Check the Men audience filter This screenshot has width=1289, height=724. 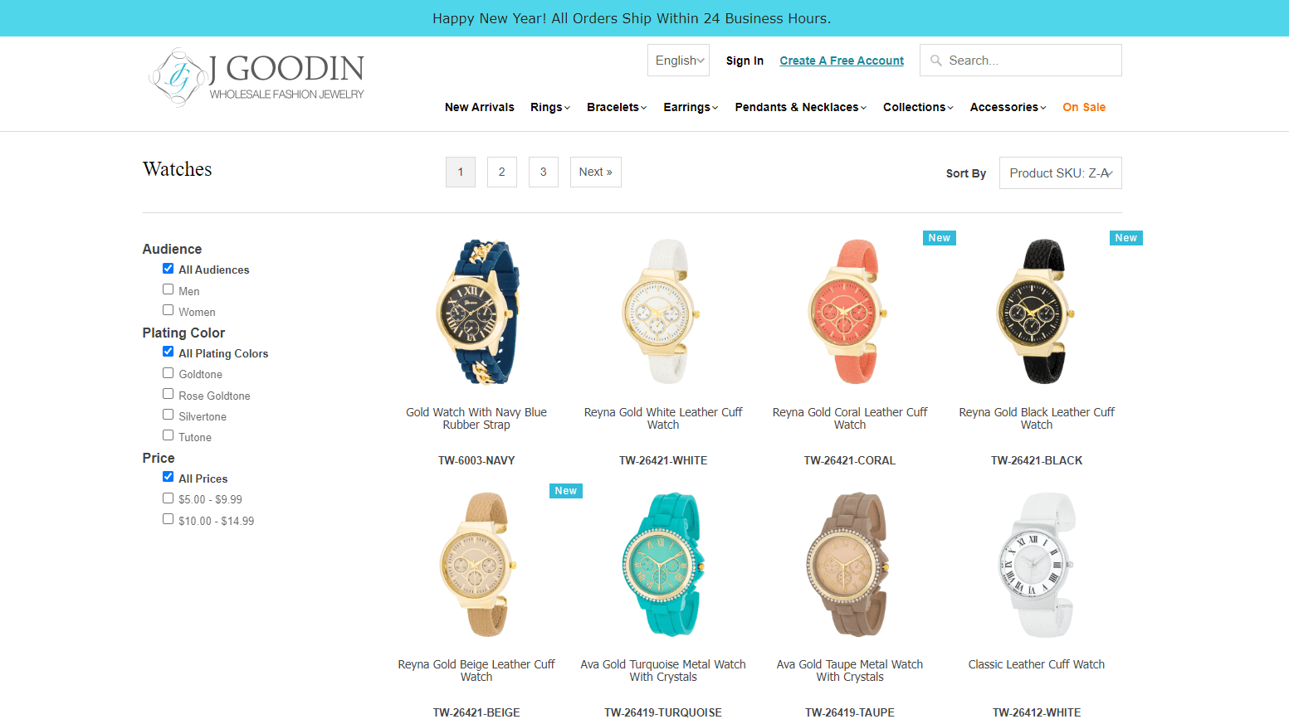(x=168, y=289)
